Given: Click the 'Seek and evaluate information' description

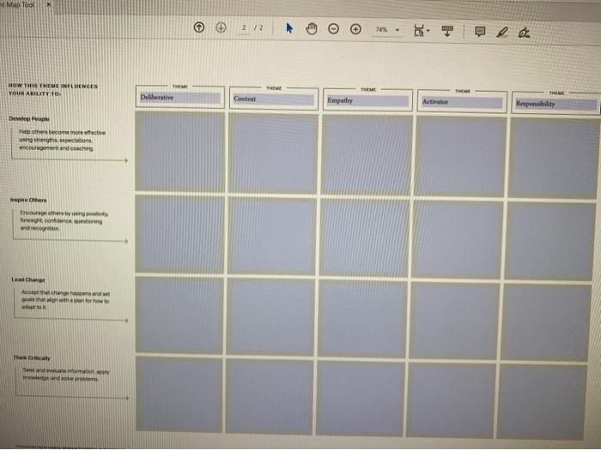Looking at the screenshot, I should [x=66, y=375].
